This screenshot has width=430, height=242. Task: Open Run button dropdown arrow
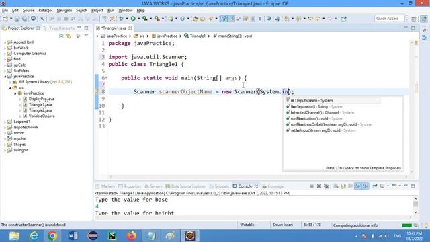[x=138, y=19]
